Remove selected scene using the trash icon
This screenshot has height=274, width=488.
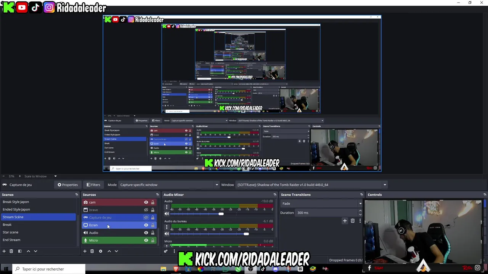click(11, 251)
